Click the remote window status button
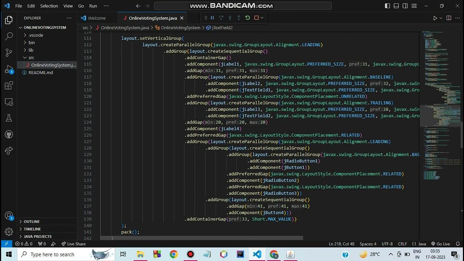The height and width of the screenshot is (261, 464). (x=6, y=244)
